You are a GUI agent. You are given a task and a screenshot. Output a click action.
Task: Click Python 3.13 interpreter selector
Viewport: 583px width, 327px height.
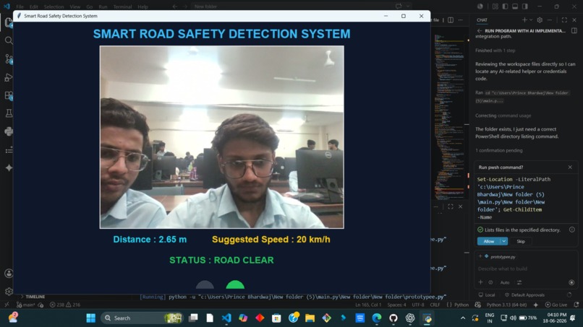[506, 305]
